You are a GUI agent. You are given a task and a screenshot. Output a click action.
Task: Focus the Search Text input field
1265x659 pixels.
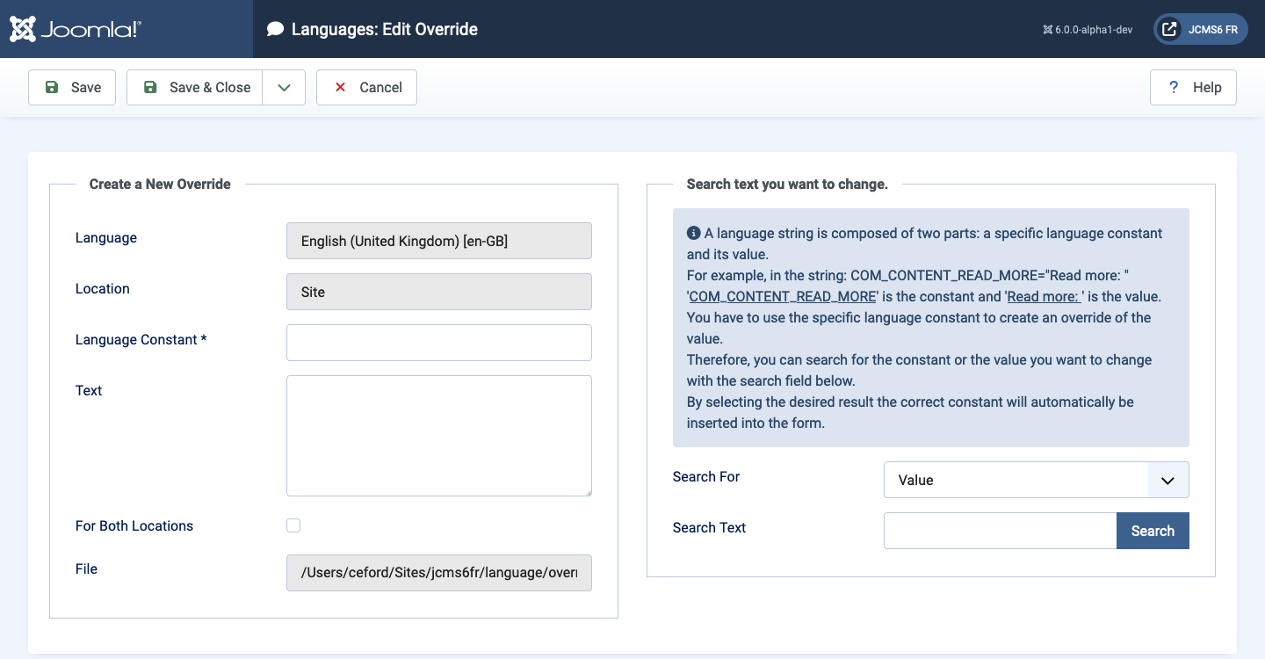pos(1000,531)
